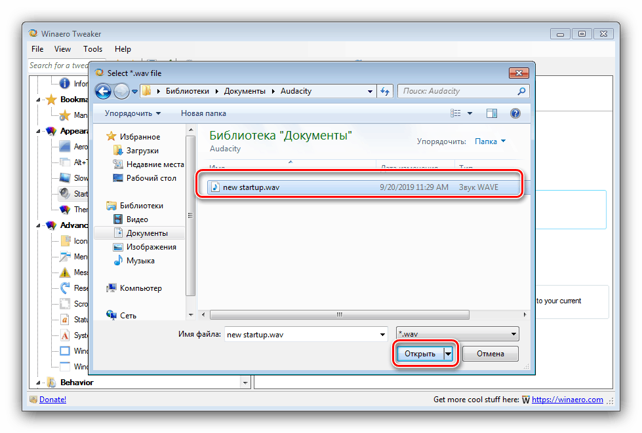Open the Упорядочить dropdown menu
This screenshot has width=642, height=433.
pyautogui.click(x=130, y=113)
